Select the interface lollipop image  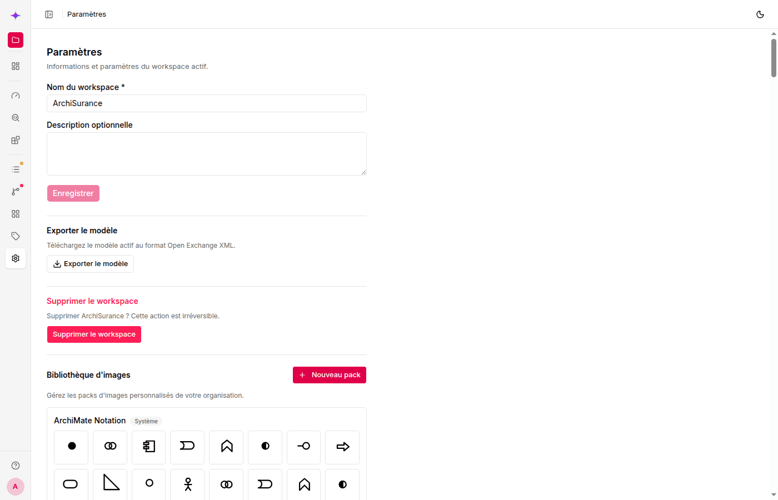tap(303, 447)
